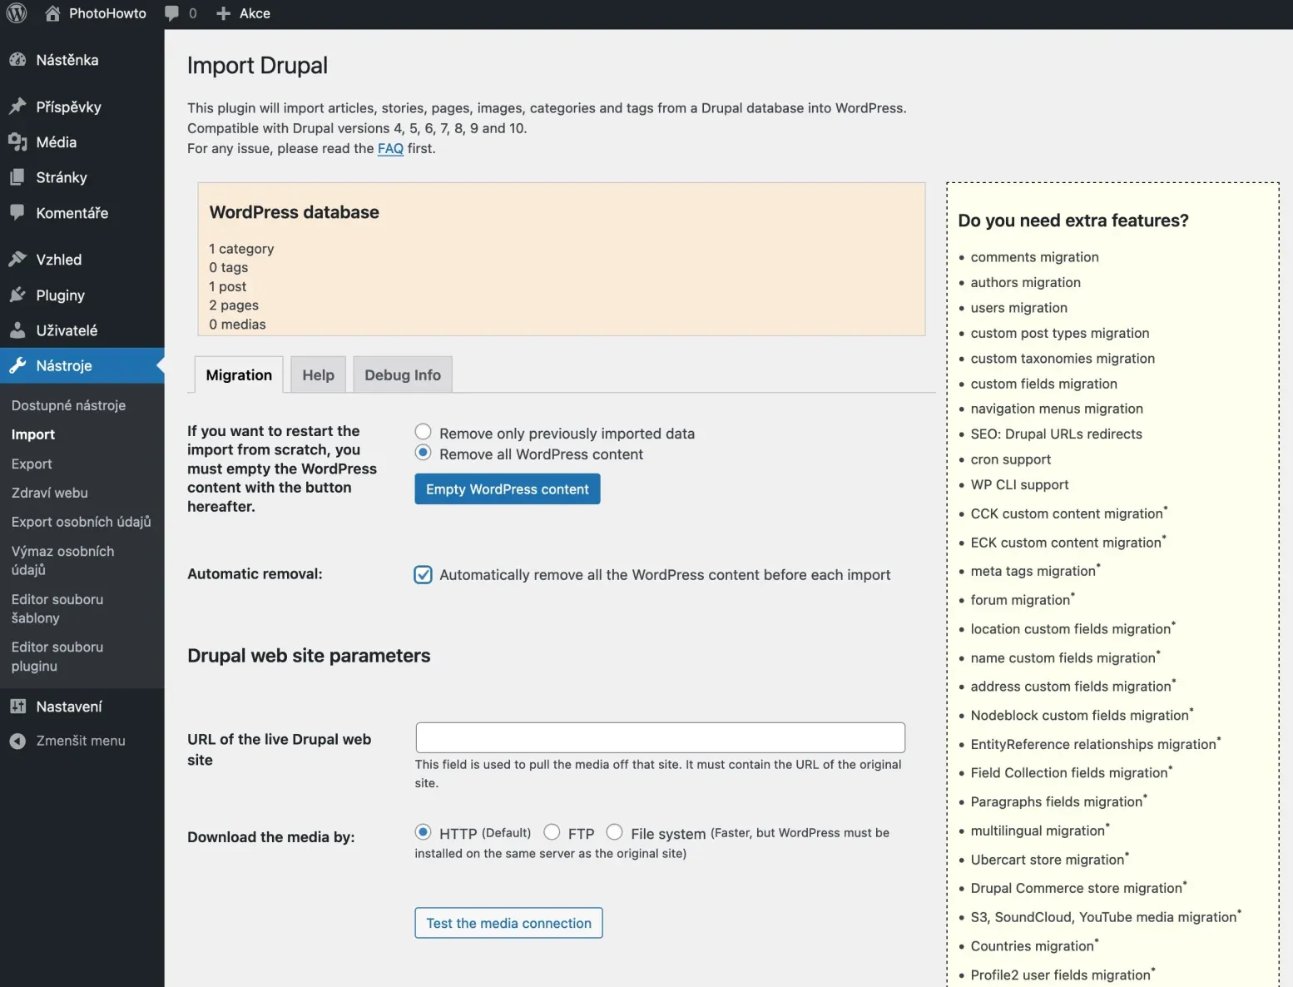Click into the Drupal live site URL field
The height and width of the screenshot is (987, 1293).
660,737
